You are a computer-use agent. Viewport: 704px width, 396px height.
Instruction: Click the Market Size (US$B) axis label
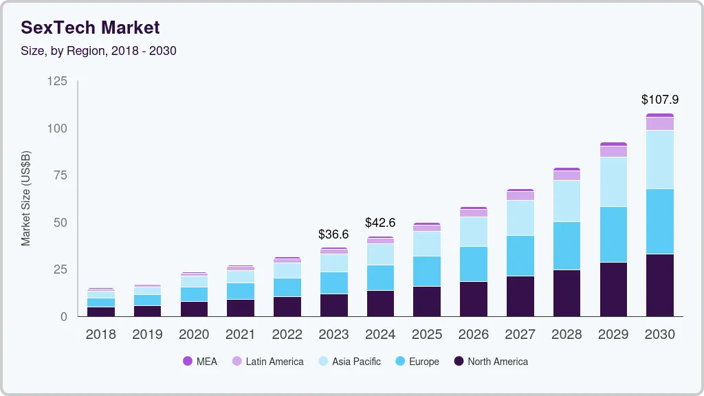[26, 199]
